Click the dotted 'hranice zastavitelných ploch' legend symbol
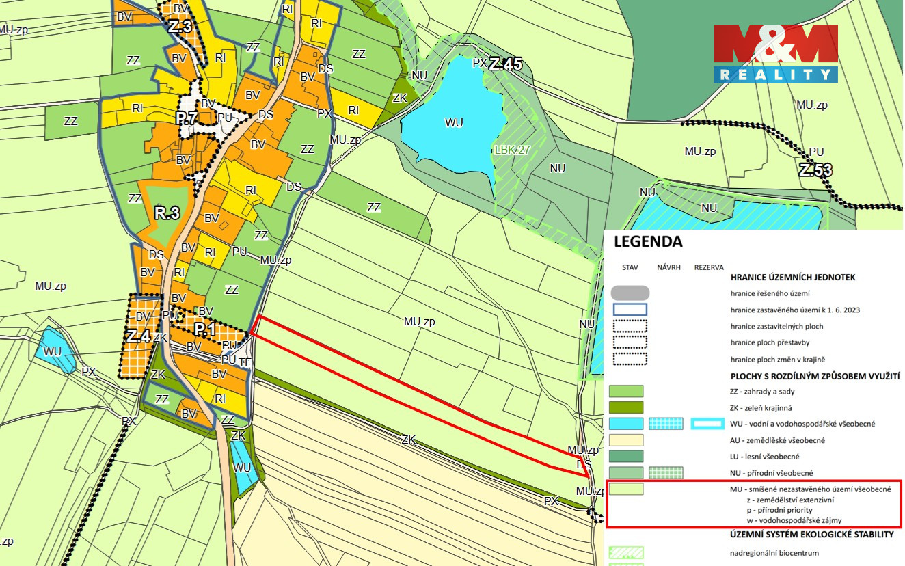905x566 pixels. [626, 326]
